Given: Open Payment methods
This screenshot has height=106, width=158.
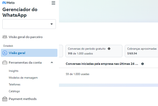Looking at the screenshot, I should pos(23,99).
